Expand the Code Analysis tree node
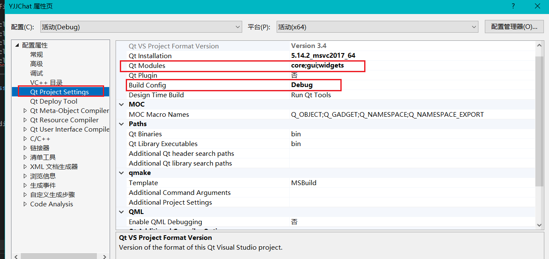This screenshot has width=549, height=259. pyautogui.click(x=25, y=204)
